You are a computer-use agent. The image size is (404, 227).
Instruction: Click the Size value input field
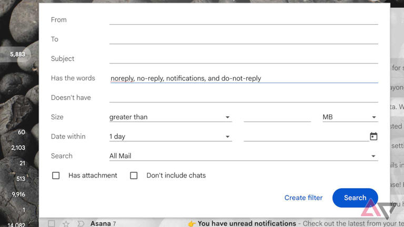pyautogui.click(x=277, y=117)
